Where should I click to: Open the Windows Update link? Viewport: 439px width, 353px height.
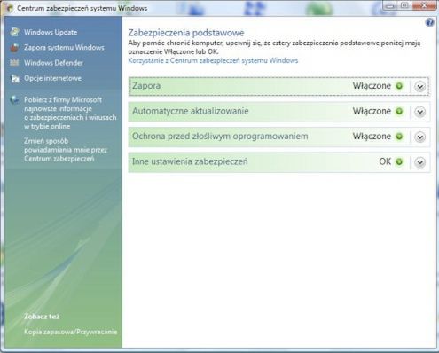[x=51, y=32]
